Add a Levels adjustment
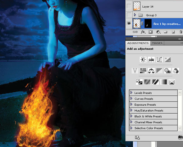The width and height of the screenshot is (183, 147). coord(151,60)
